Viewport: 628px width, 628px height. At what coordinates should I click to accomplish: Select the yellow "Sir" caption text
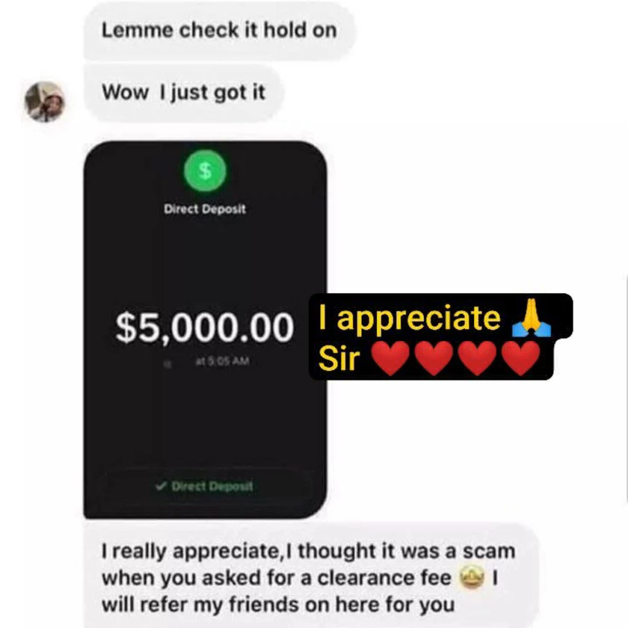(339, 358)
